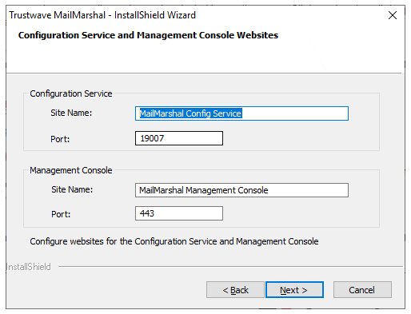
Task: Click the Management Console Site Name field
Action: pyautogui.click(x=241, y=190)
